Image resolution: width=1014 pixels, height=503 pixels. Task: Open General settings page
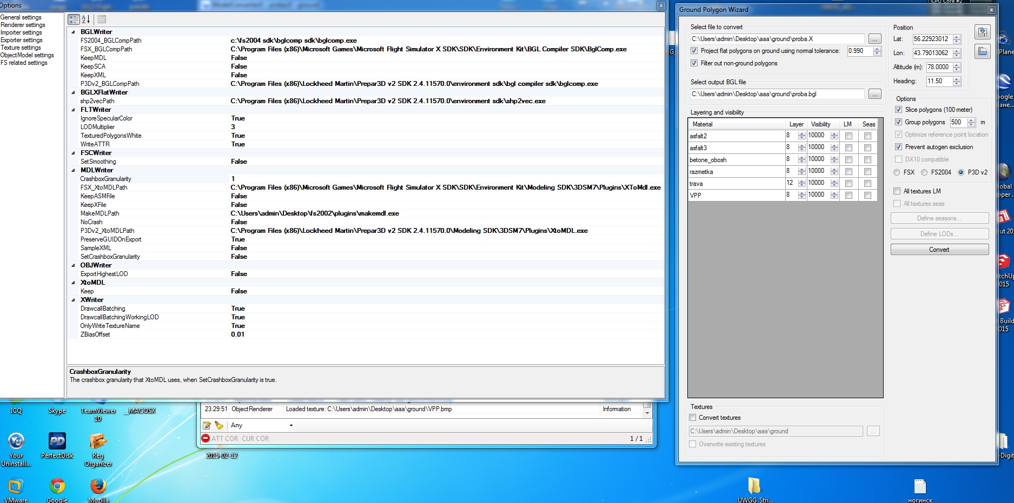pyautogui.click(x=21, y=17)
